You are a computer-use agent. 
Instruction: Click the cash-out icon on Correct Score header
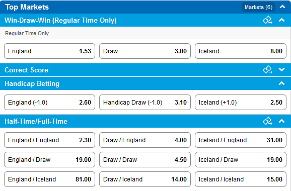267,70
